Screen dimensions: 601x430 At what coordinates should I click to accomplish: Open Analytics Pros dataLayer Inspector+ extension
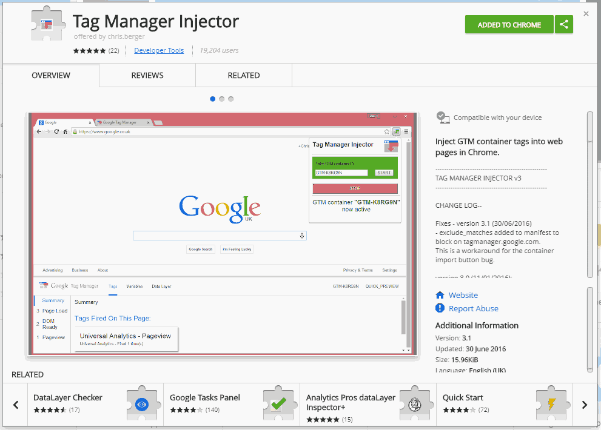point(368,405)
